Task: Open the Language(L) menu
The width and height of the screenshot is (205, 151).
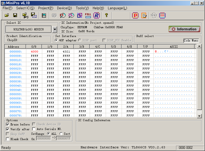Action: (117, 8)
